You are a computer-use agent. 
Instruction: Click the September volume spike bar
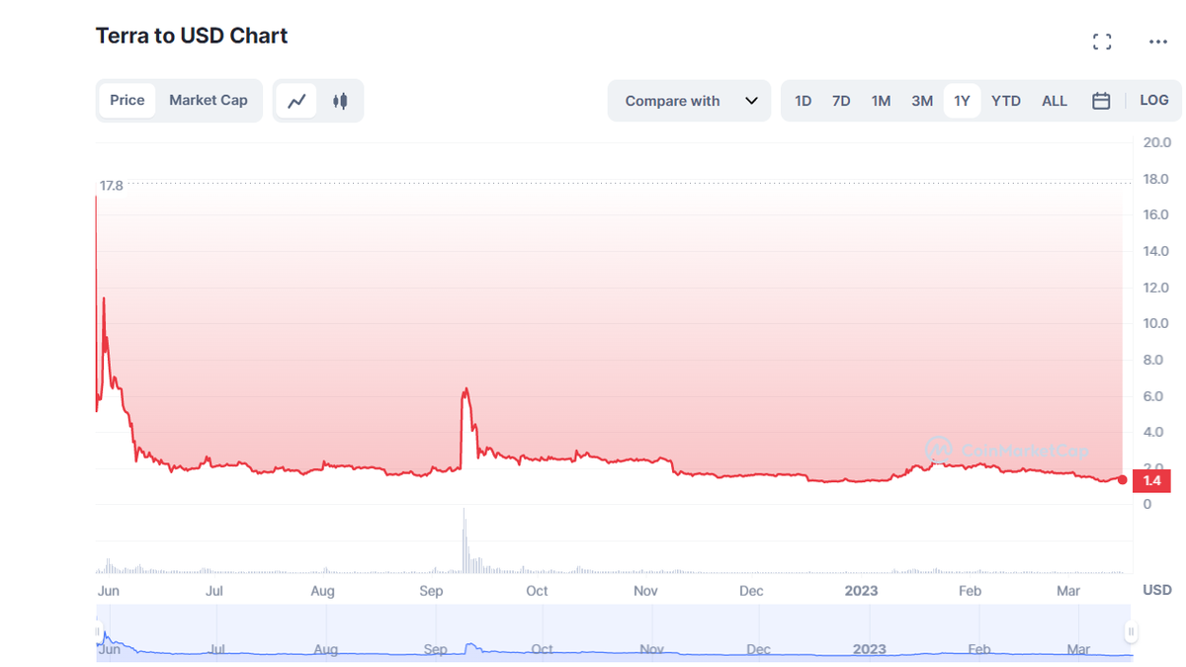pyautogui.click(x=464, y=541)
